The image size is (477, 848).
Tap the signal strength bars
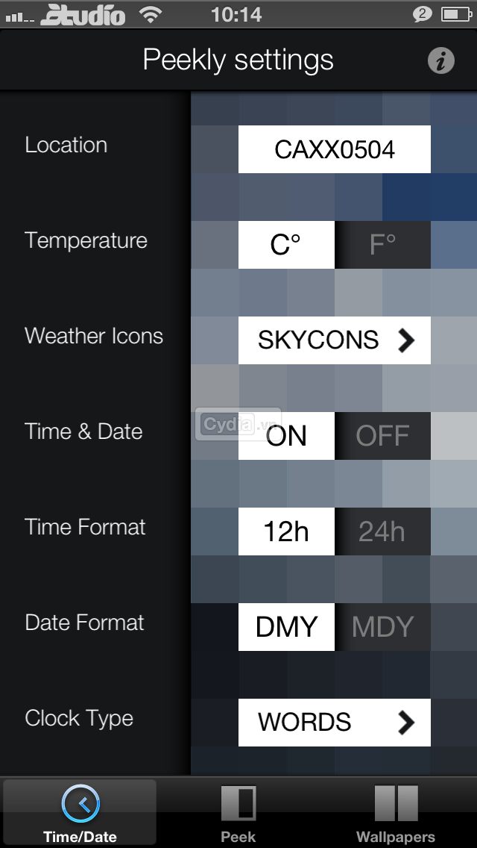click(x=19, y=17)
